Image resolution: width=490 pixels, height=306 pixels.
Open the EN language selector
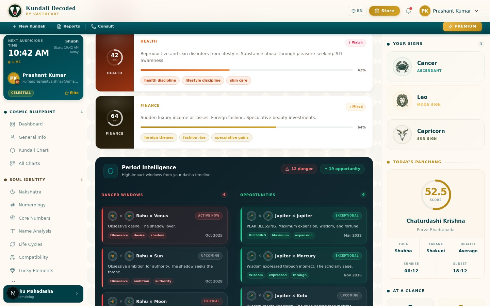click(357, 11)
